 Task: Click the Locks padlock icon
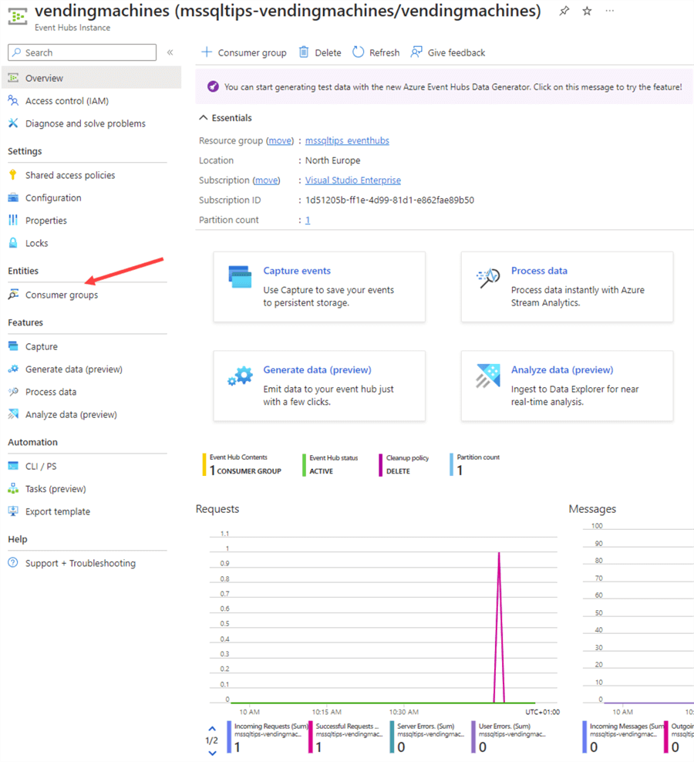point(13,243)
